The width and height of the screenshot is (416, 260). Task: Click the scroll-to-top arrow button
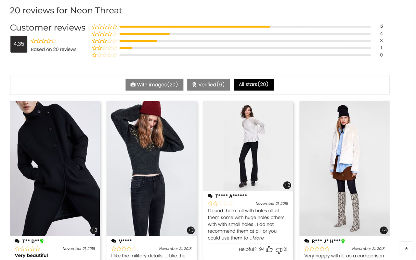pos(406,248)
